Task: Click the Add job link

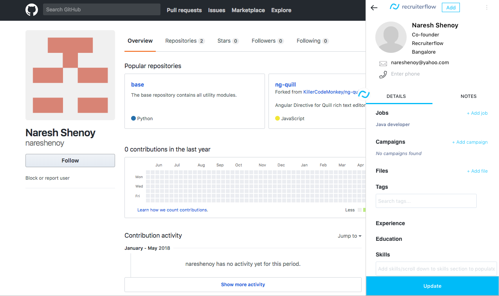Action: point(477,113)
